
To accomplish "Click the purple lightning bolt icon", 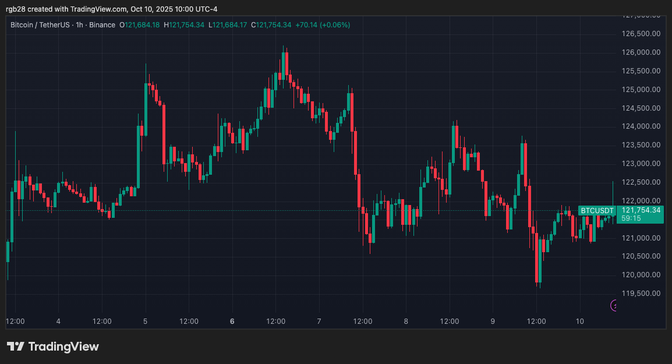I will 614,305.
